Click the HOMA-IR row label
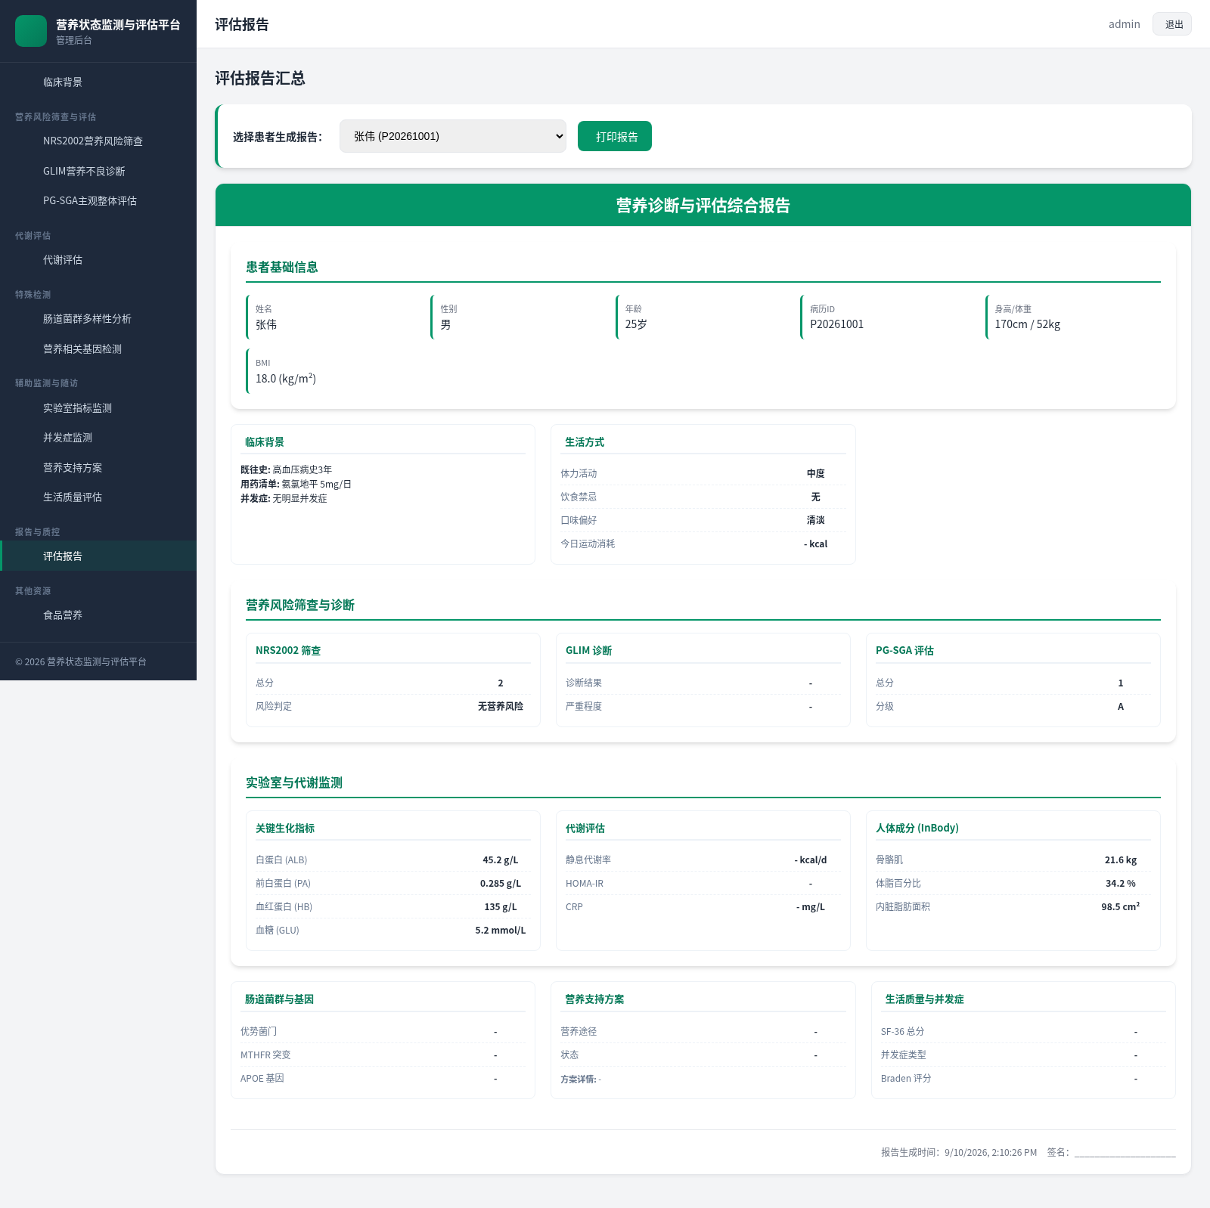1210x1208 pixels. click(x=585, y=883)
